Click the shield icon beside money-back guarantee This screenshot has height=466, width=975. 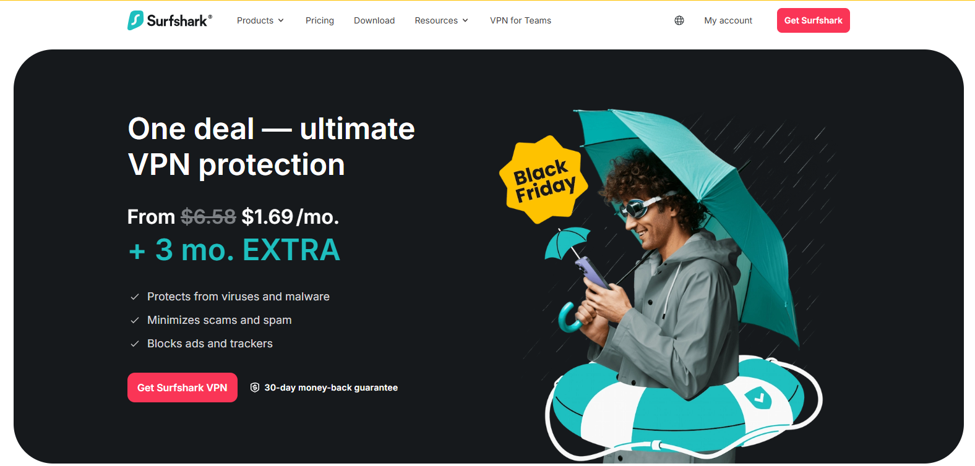[x=255, y=388]
